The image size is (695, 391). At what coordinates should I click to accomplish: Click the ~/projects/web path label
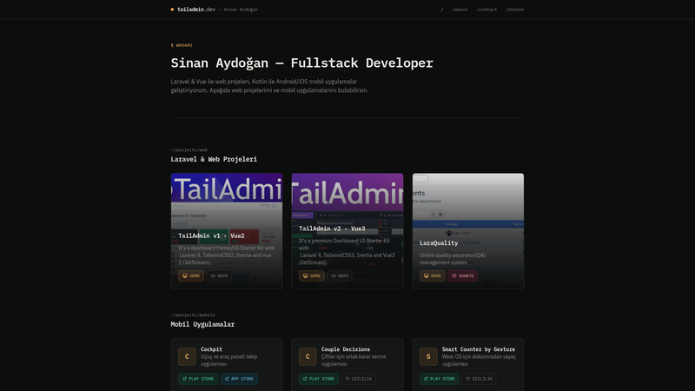tap(189, 149)
